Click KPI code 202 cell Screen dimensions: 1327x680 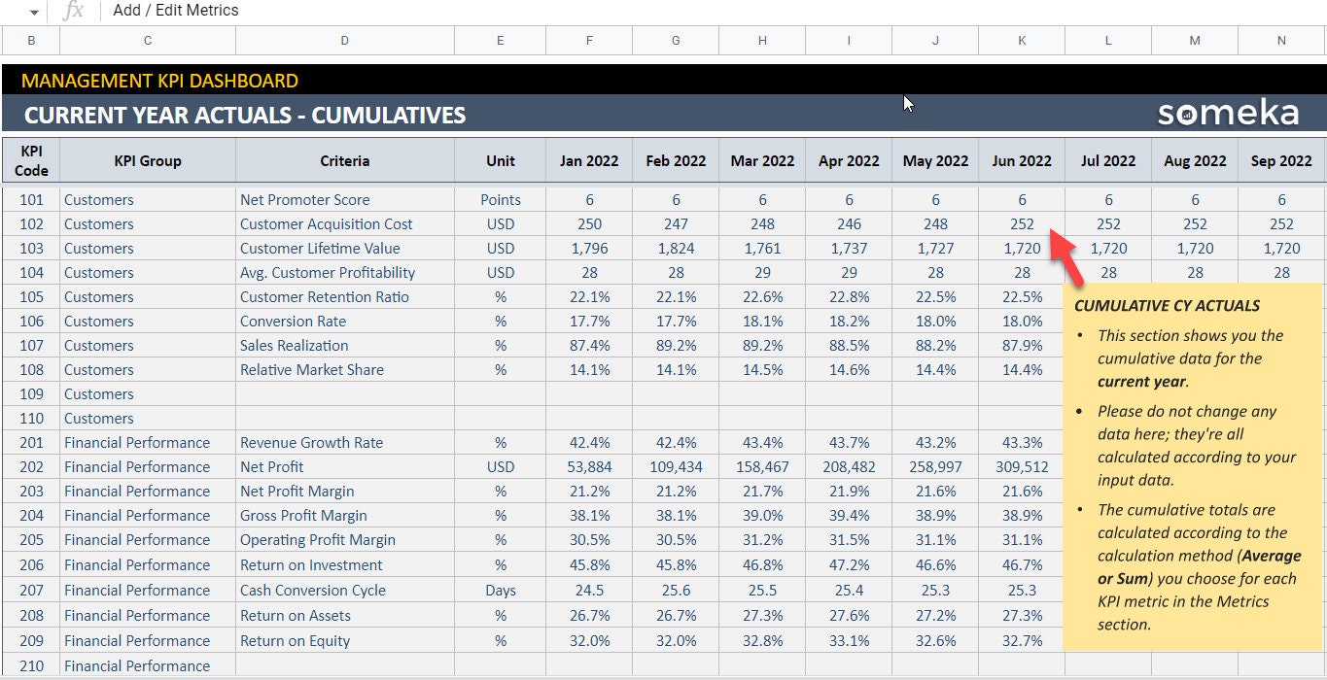click(31, 466)
